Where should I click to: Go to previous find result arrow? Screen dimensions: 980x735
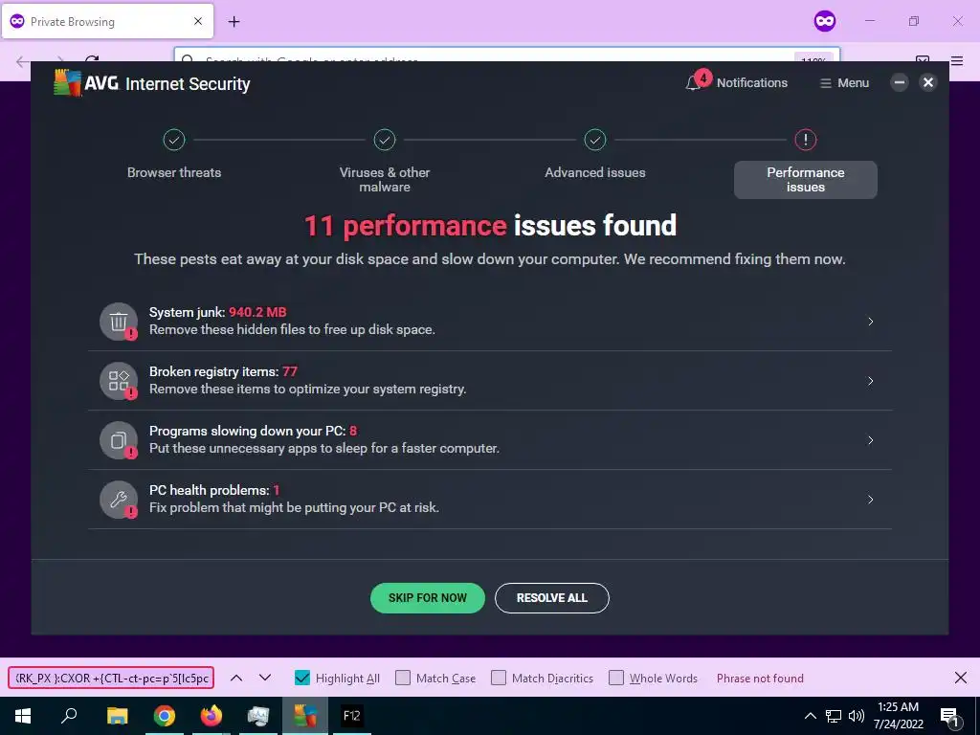point(236,679)
